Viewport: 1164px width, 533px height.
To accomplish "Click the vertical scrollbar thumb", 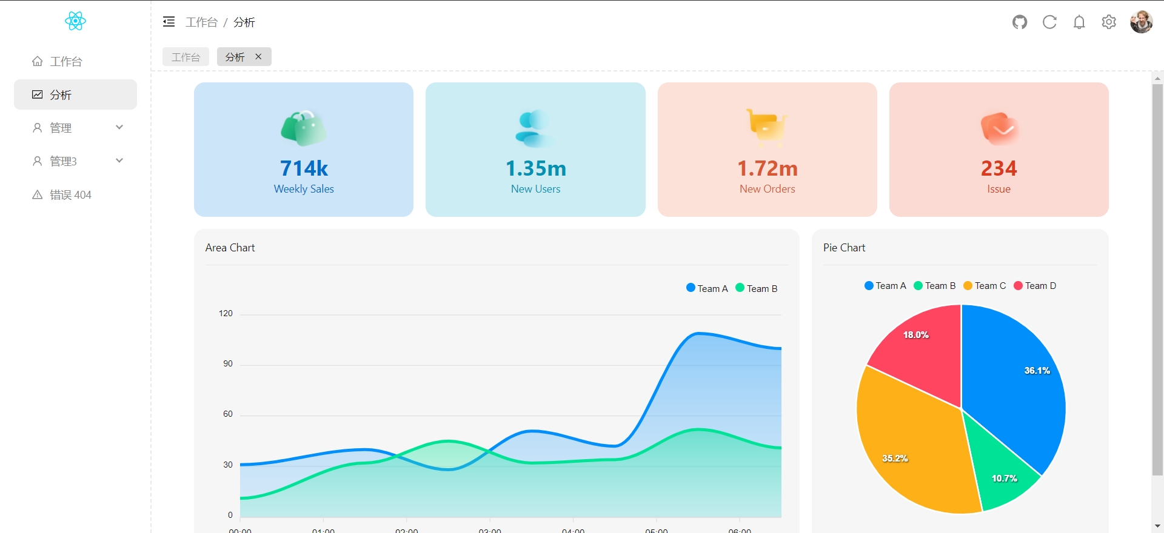I will pos(1157,280).
